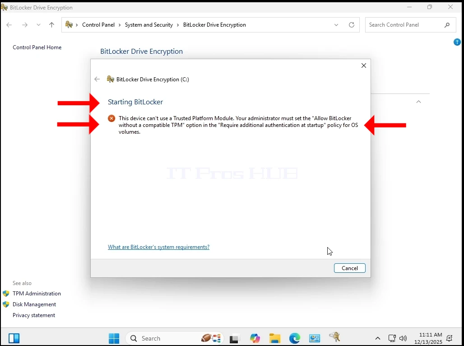Open notifications bell icon in tray
464x346 pixels.
pyautogui.click(x=450, y=338)
